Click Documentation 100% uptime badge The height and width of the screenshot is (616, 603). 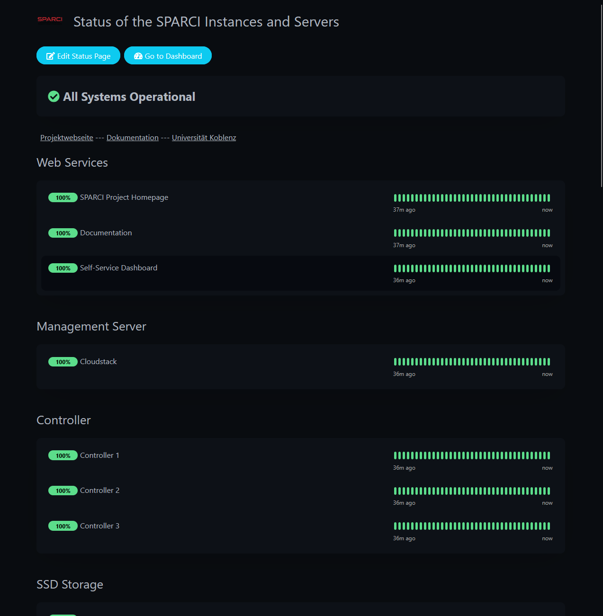(63, 233)
